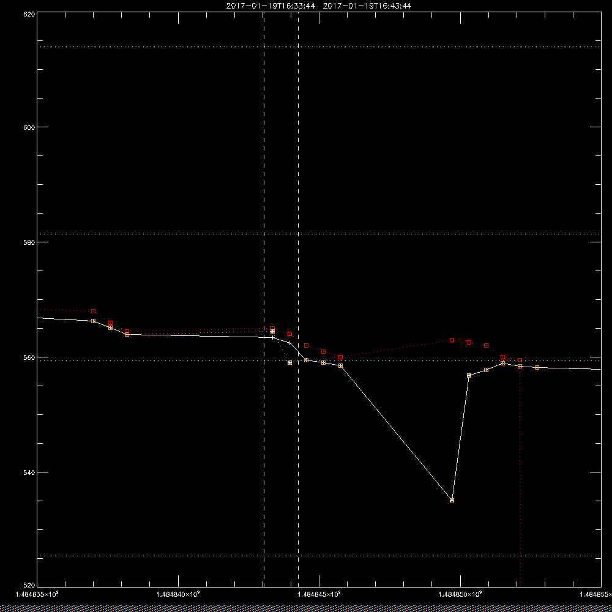Image resolution: width=612 pixels, height=612 pixels.
Task: Click the 540 y-axis label
Action: point(29,472)
